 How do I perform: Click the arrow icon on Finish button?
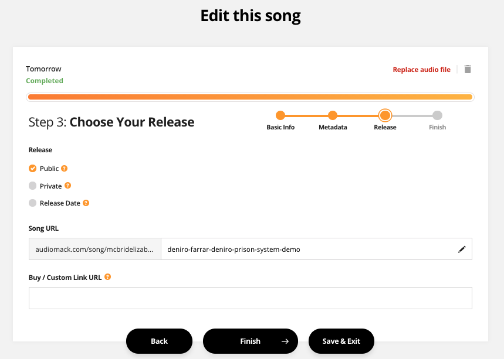[285, 341]
